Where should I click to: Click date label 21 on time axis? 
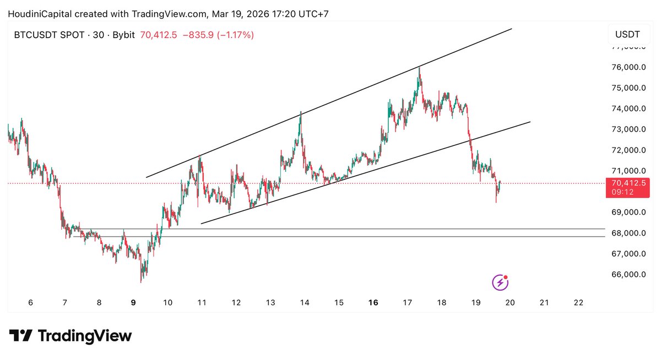[544, 302]
